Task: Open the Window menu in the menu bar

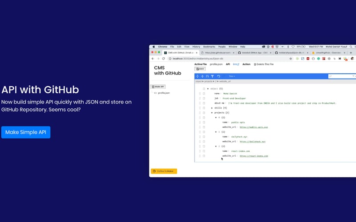Action: tap(233, 47)
